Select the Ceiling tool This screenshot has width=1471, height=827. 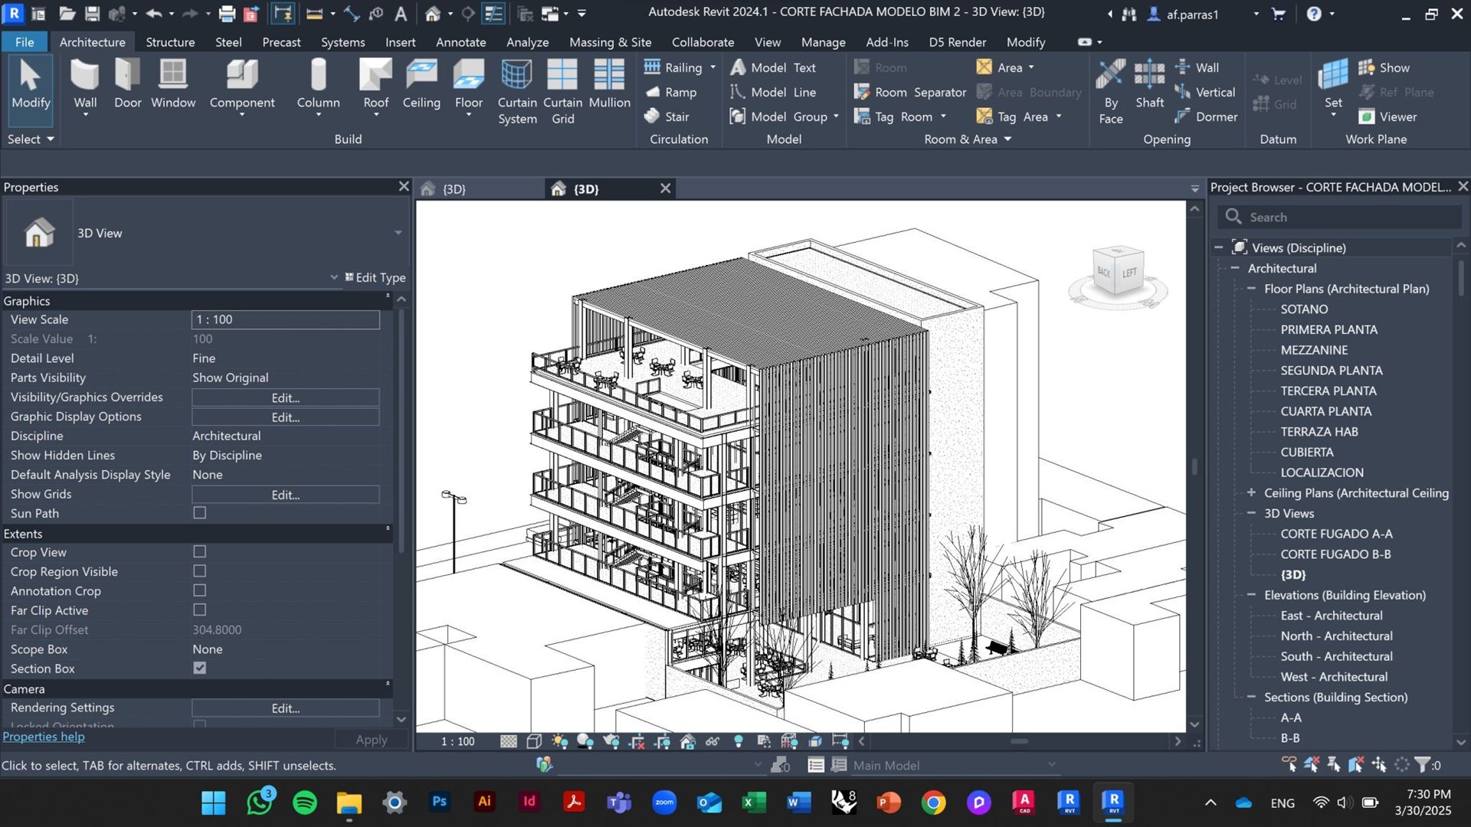coord(421,84)
